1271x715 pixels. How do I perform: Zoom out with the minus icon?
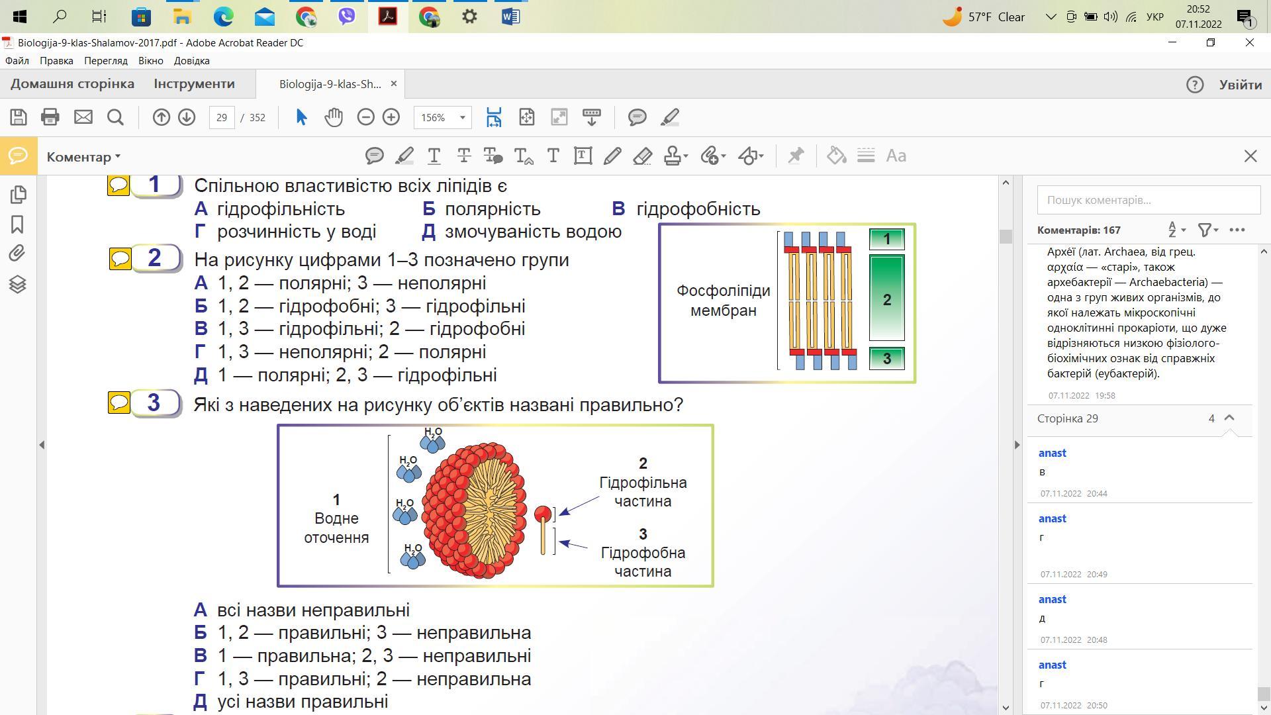pos(365,117)
